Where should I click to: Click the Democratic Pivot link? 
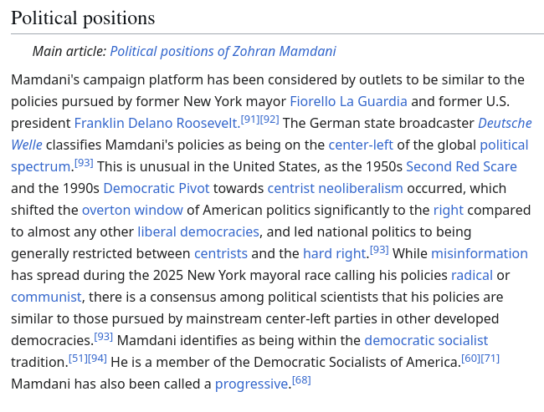(x=157, y=188)
